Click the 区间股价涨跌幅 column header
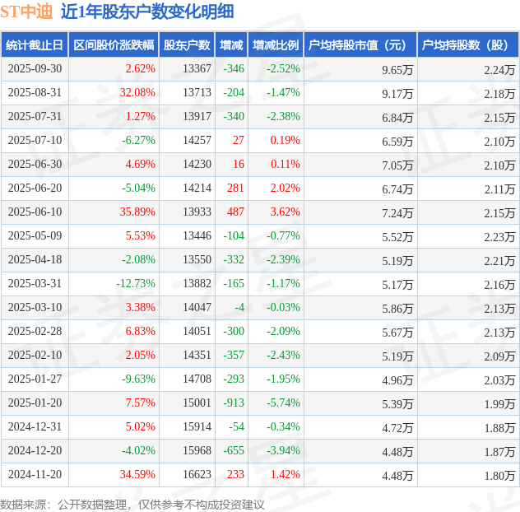 114,44
